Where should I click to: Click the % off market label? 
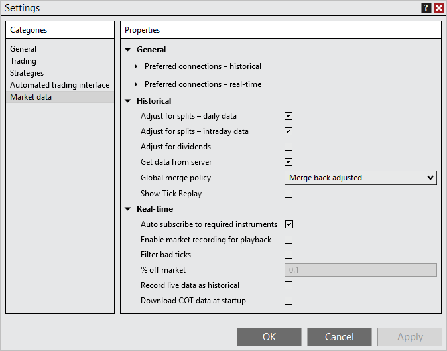[x=163, y=270]
